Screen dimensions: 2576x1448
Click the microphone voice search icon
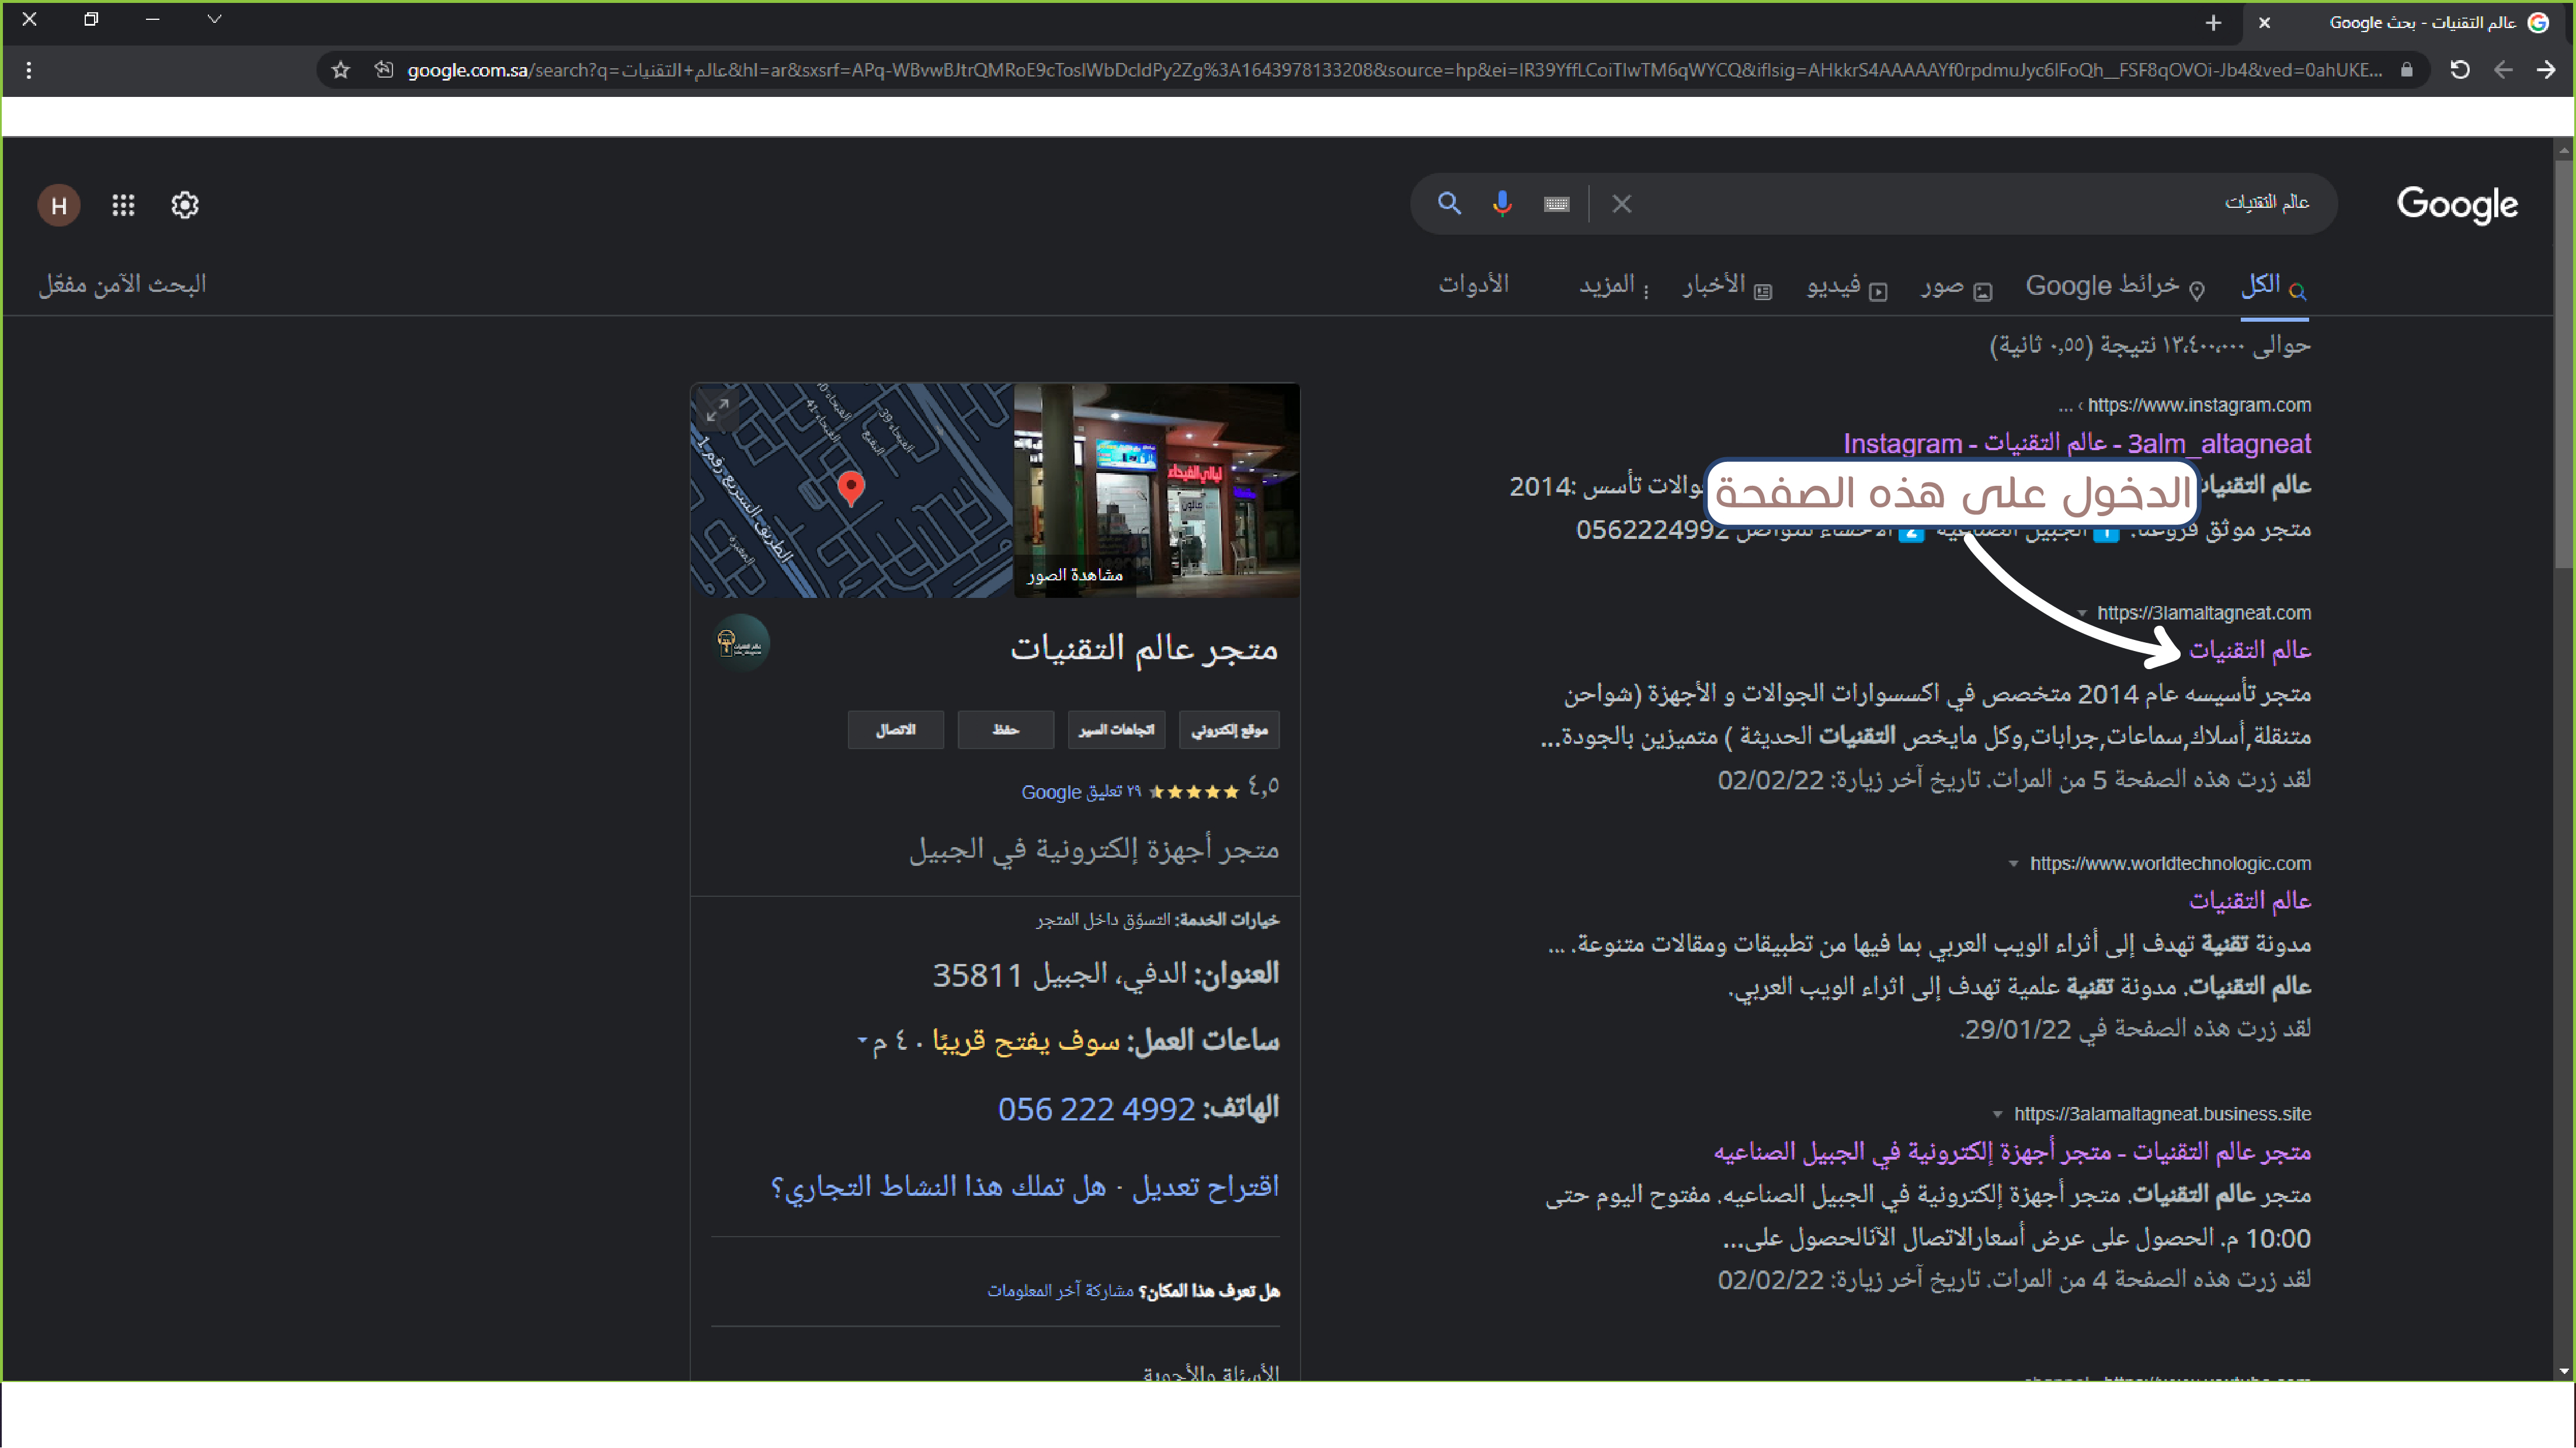click(x=1501, y=204)
